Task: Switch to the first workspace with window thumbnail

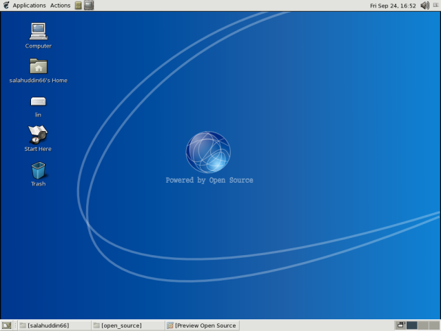Action: [401, 325]
